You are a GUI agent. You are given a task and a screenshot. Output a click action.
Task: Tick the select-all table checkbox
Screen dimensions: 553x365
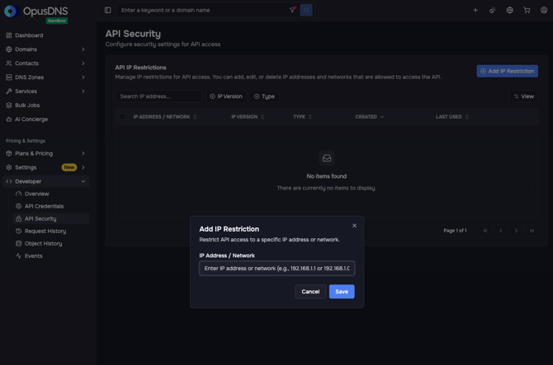point(122,117)
